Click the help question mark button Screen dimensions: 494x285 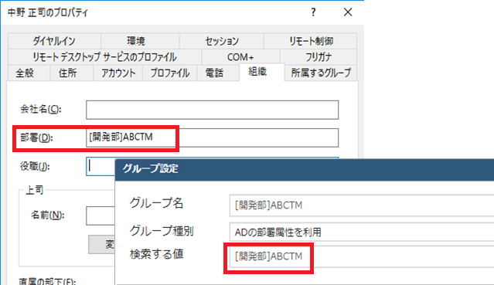[313, 12]
